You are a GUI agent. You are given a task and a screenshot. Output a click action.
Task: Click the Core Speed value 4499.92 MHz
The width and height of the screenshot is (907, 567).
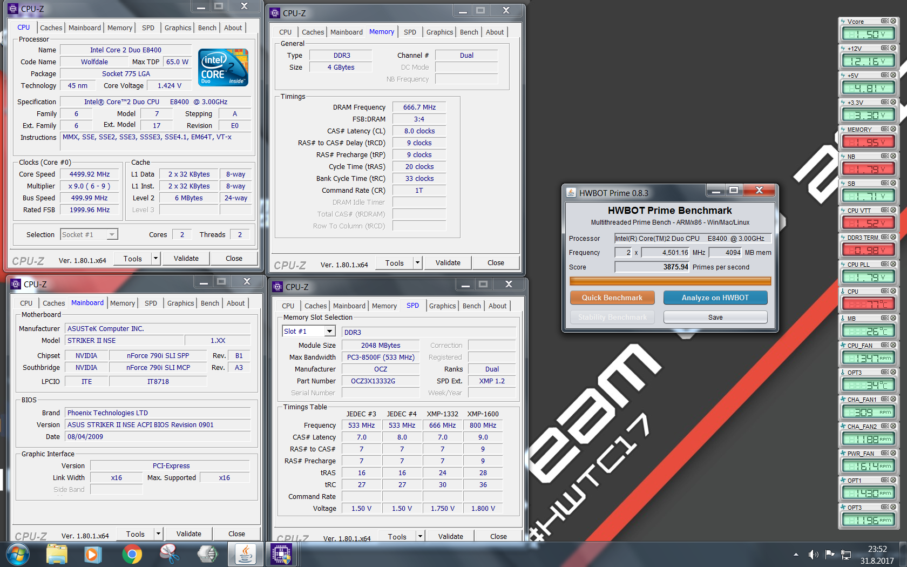pyautogui.click(x=90, y=174)
